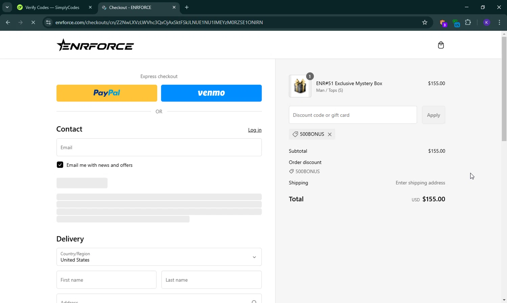The width and height of the screenshot is (507, 303).
Task: Open the shopping bag cart icon
Action: pyautogui.click(x=441, y=45)
